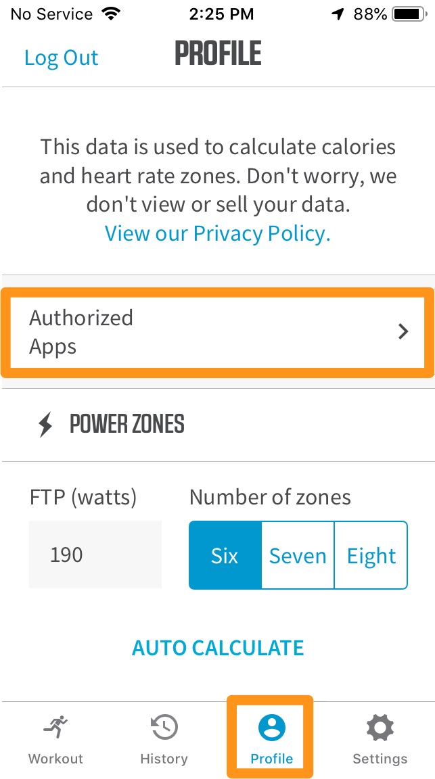The width and height of the screenshot is (435, 779).
Task: Tap the POWER ZONES section header
Action: (x=127, y=425)
